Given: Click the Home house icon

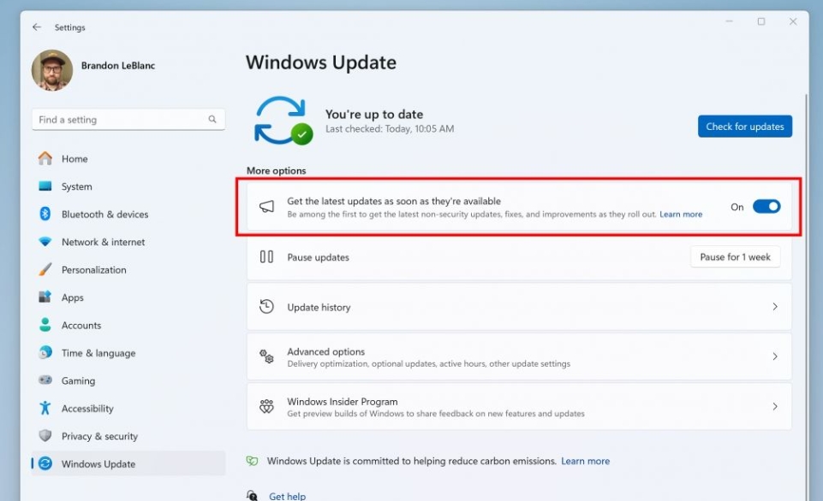Looking at the screenshot, I should point(45,158).
